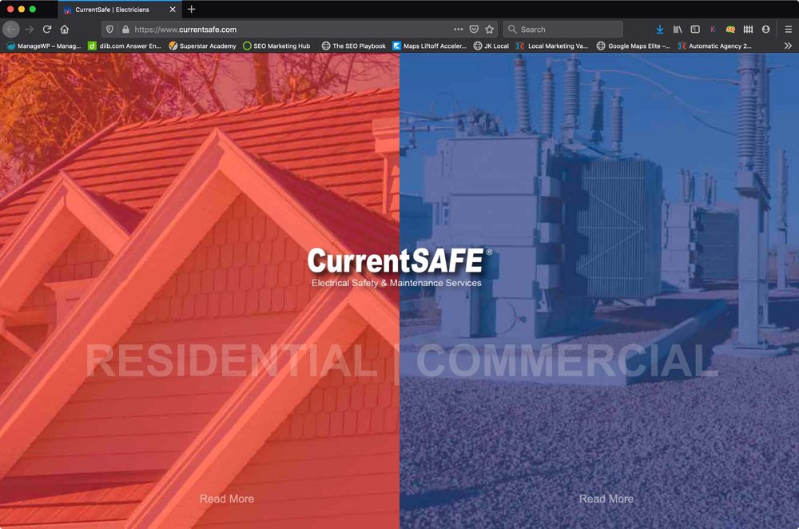Viewport: 799px width, 529px height.
Task: Click the CurrentSAFE logo
Action: 399,267
